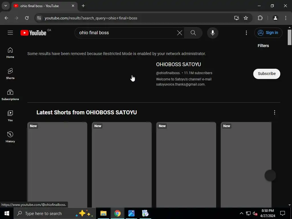Open the Chrome three-dot menu
The height and width of the screenshot is (219, 292).
286,18
